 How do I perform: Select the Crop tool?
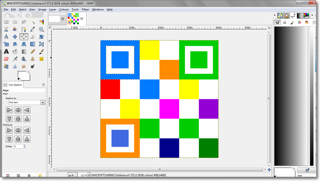pos(33,37)
